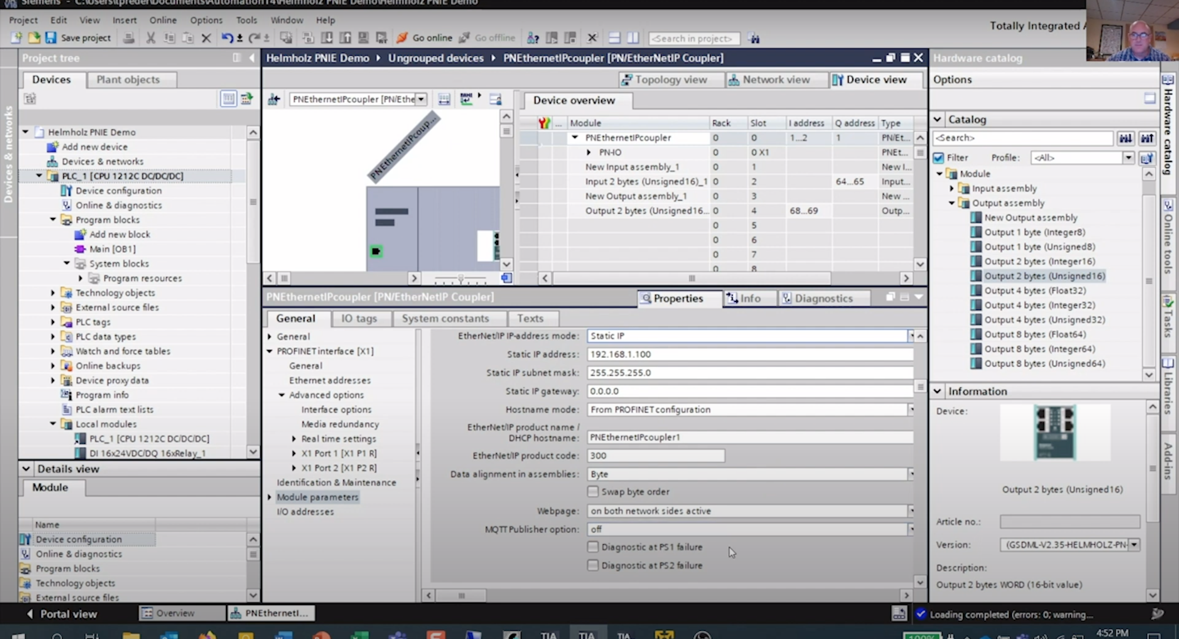
Task: Select Ethernet addresses in properties tree
Action: [x=330, y=380]
